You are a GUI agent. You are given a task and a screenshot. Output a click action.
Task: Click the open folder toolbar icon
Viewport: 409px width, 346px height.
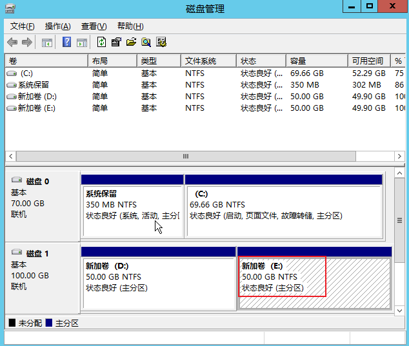tap(131, 43)
